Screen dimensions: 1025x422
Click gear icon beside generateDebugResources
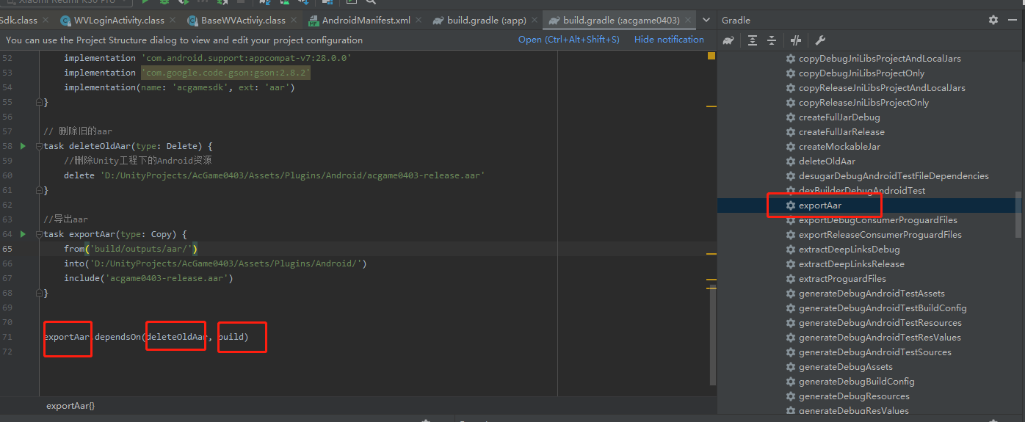pos(791,396)
